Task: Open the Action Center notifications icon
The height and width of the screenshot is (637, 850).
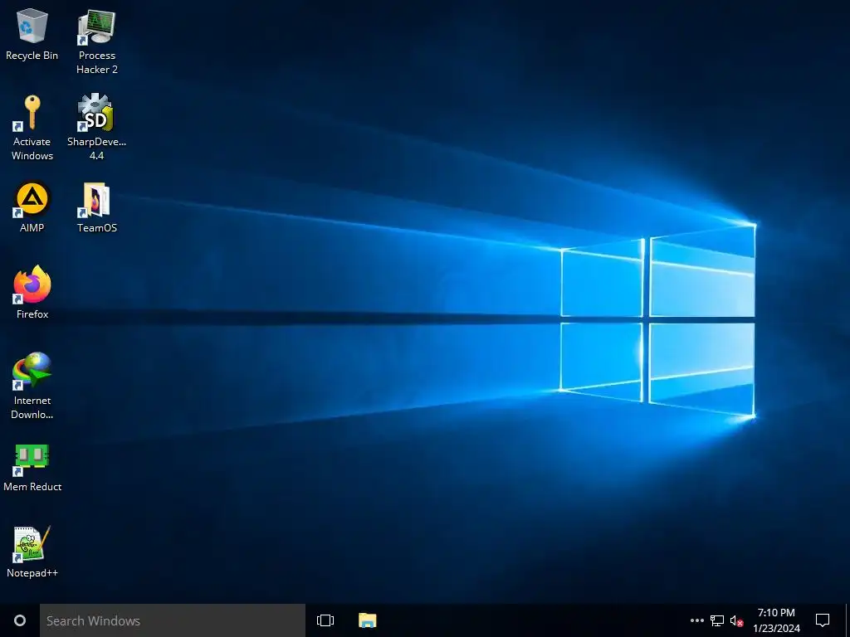Action: coord(823,620)
